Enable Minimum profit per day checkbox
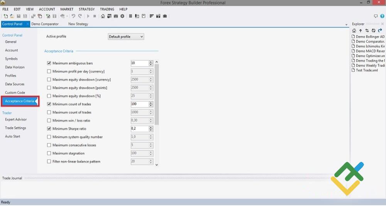 pyautogui.click(x=49, y=72)
